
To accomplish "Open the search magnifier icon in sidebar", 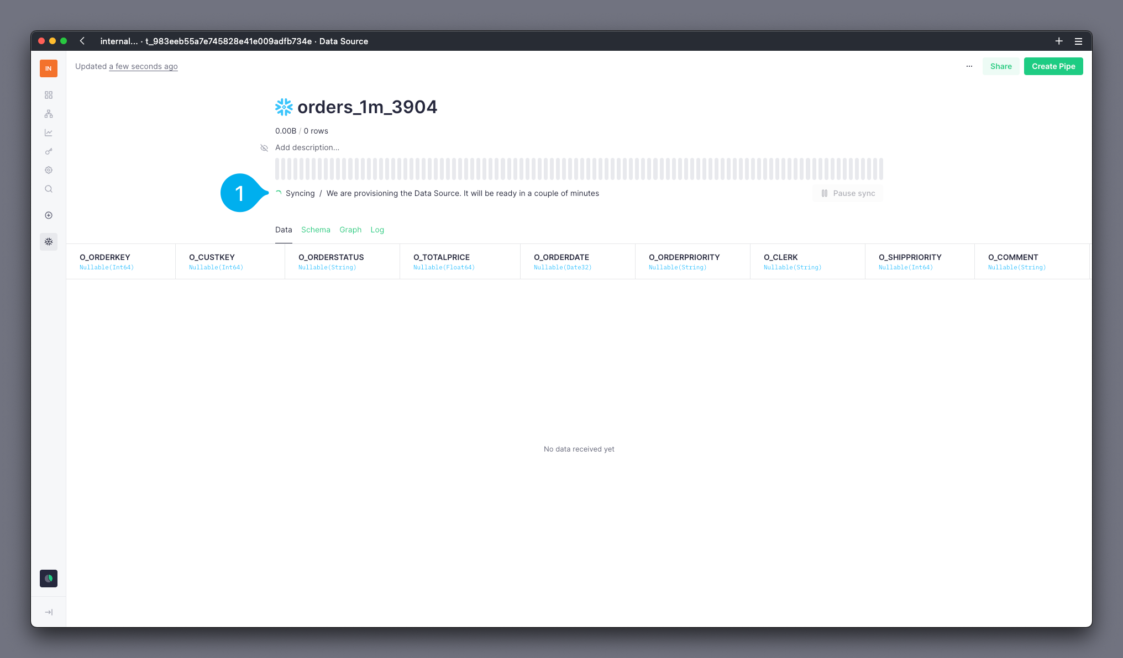I will [x=49, y=189].
